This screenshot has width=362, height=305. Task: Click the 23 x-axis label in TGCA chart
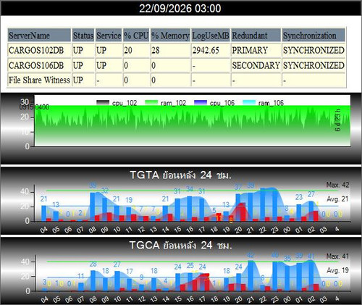click(275, 299)
